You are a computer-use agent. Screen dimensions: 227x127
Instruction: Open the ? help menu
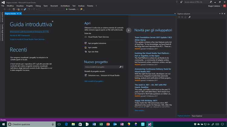click(96, 6)
